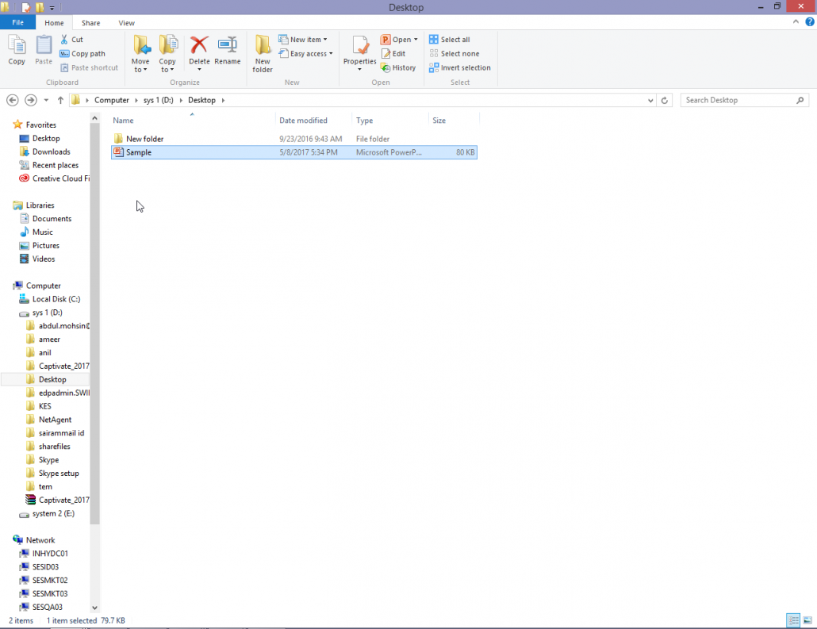Click the Cut icon in the Clipboard group
The width and height of the screenshot is (817, 629).
72,39
